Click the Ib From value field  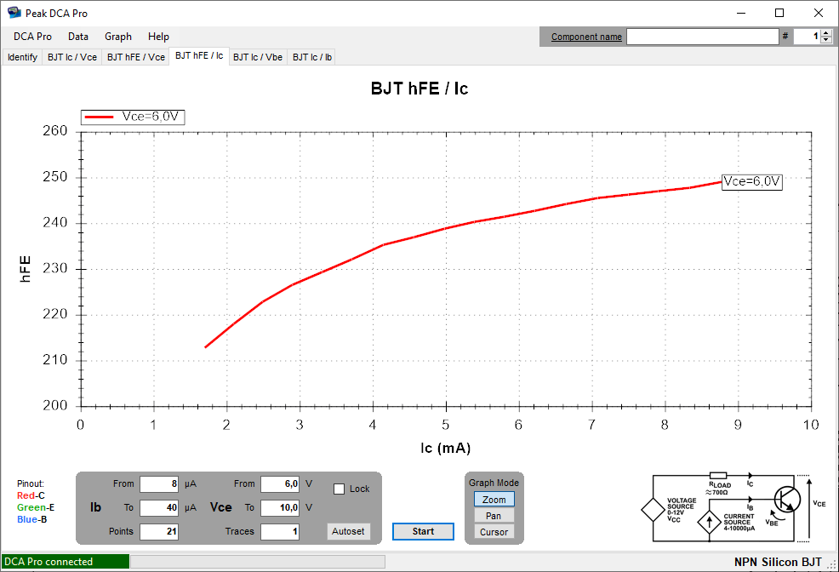pyautogui.click(x=159, y=483)
